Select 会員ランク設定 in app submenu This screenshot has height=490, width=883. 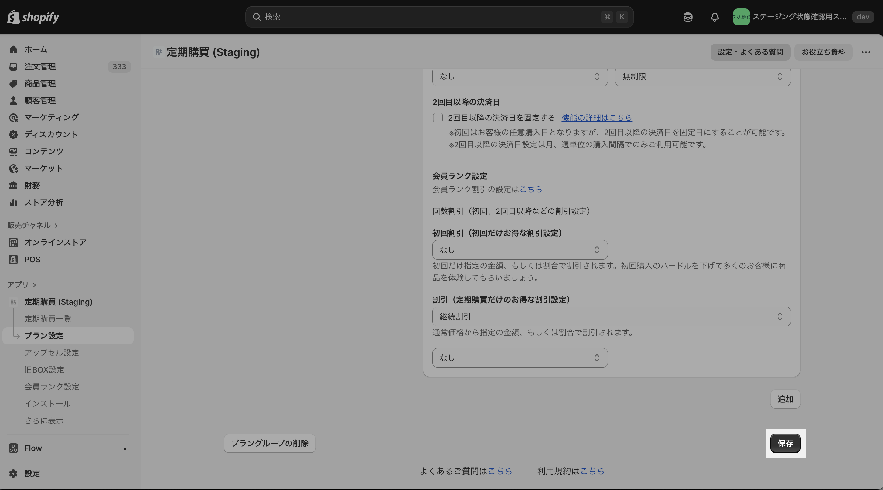coord(52,387)
